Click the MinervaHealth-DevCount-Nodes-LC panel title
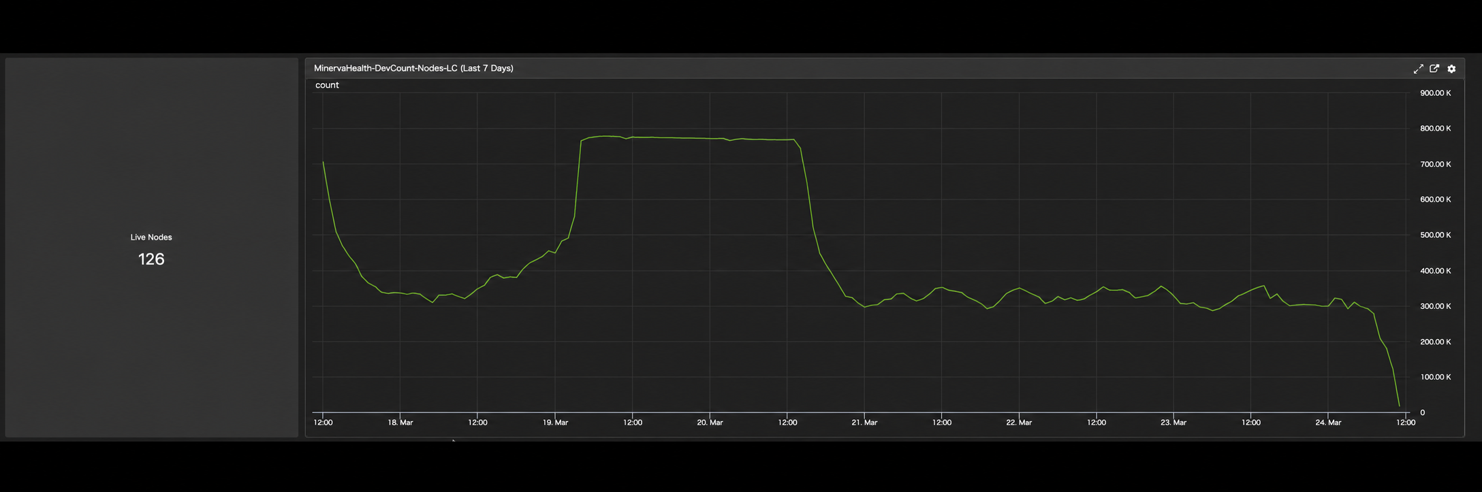1482x492 pixels. pyautogui.click(x=413, y=68)
